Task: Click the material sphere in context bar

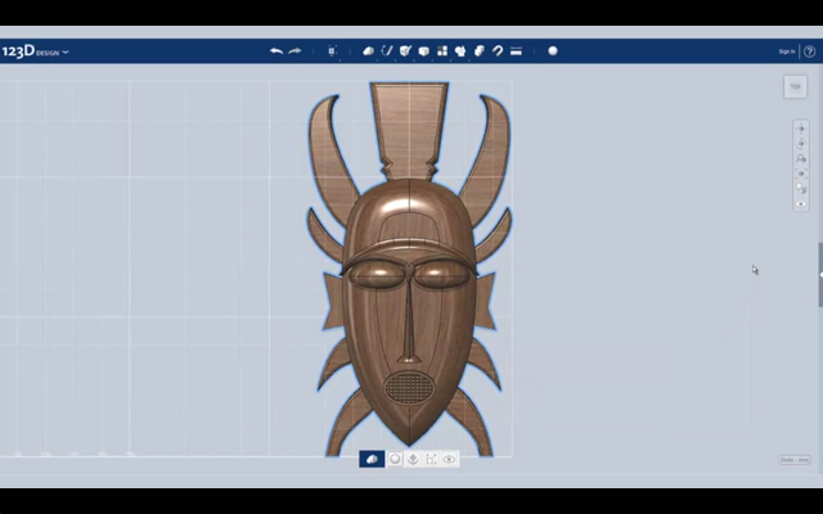Action: tap(395, 459)
